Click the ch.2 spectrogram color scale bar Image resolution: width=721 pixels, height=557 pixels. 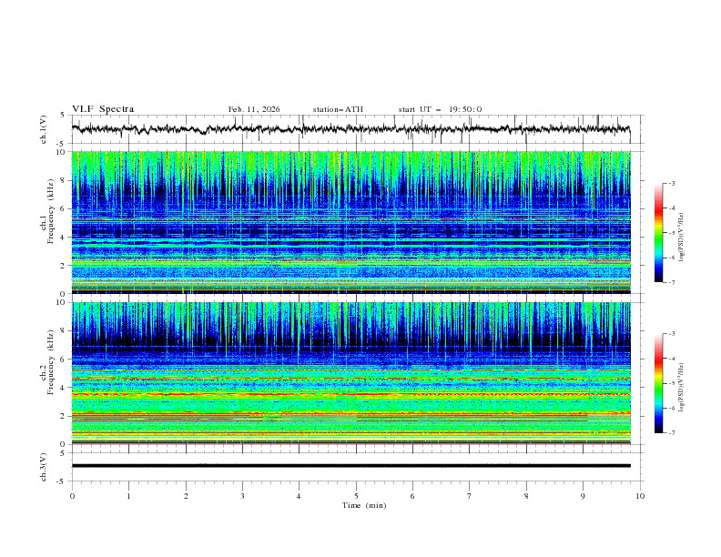click(659, 383)
